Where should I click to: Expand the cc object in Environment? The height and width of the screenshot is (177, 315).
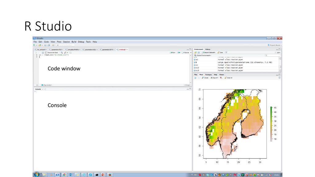point(195,65)
